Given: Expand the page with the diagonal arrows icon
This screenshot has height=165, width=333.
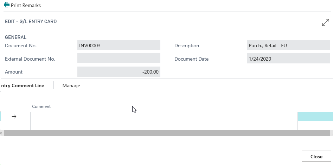Looking at the screenshot, I should pyautogui.click(x=325, y=22).
